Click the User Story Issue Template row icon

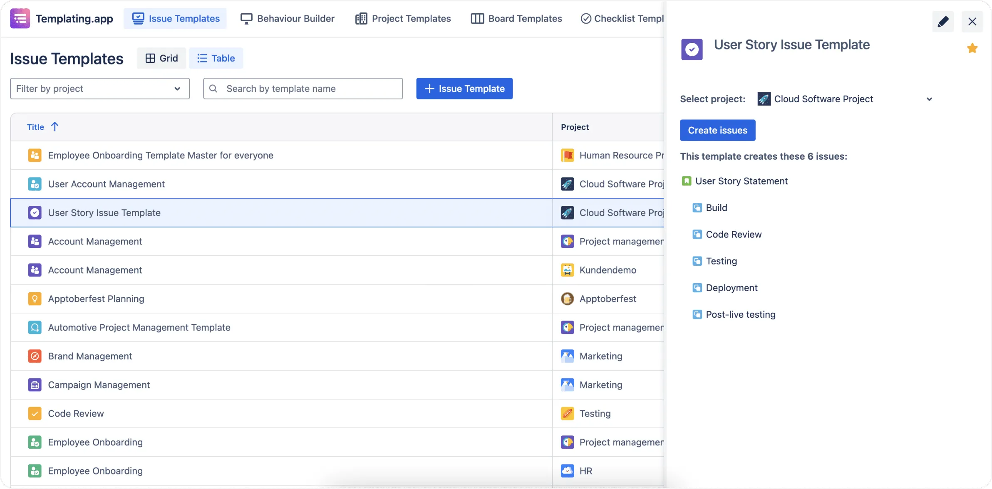point(35,212)
